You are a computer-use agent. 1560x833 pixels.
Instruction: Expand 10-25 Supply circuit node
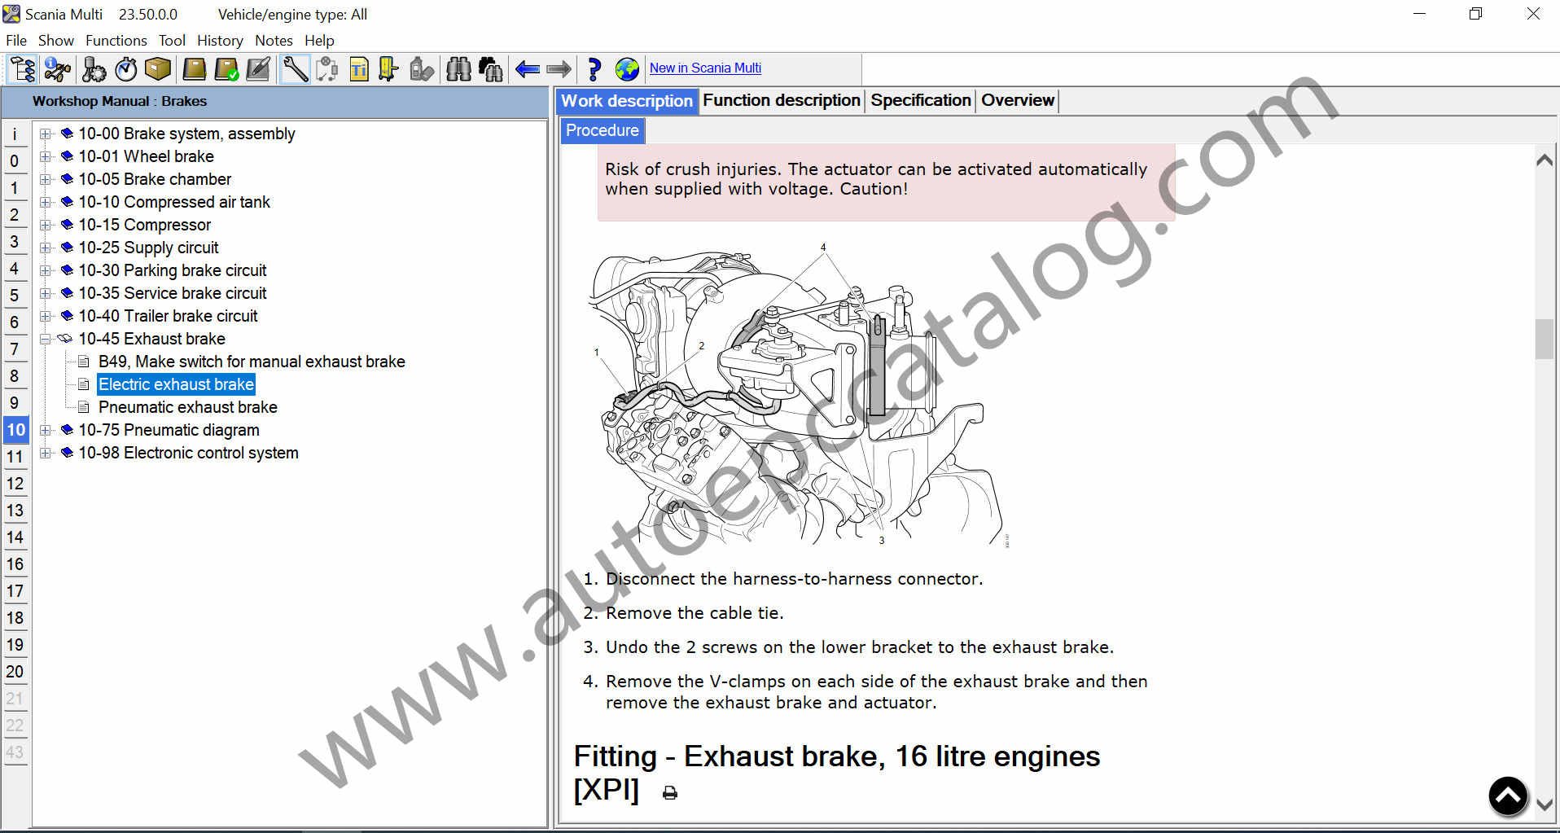pyautogui.click(x=46, y=248)
